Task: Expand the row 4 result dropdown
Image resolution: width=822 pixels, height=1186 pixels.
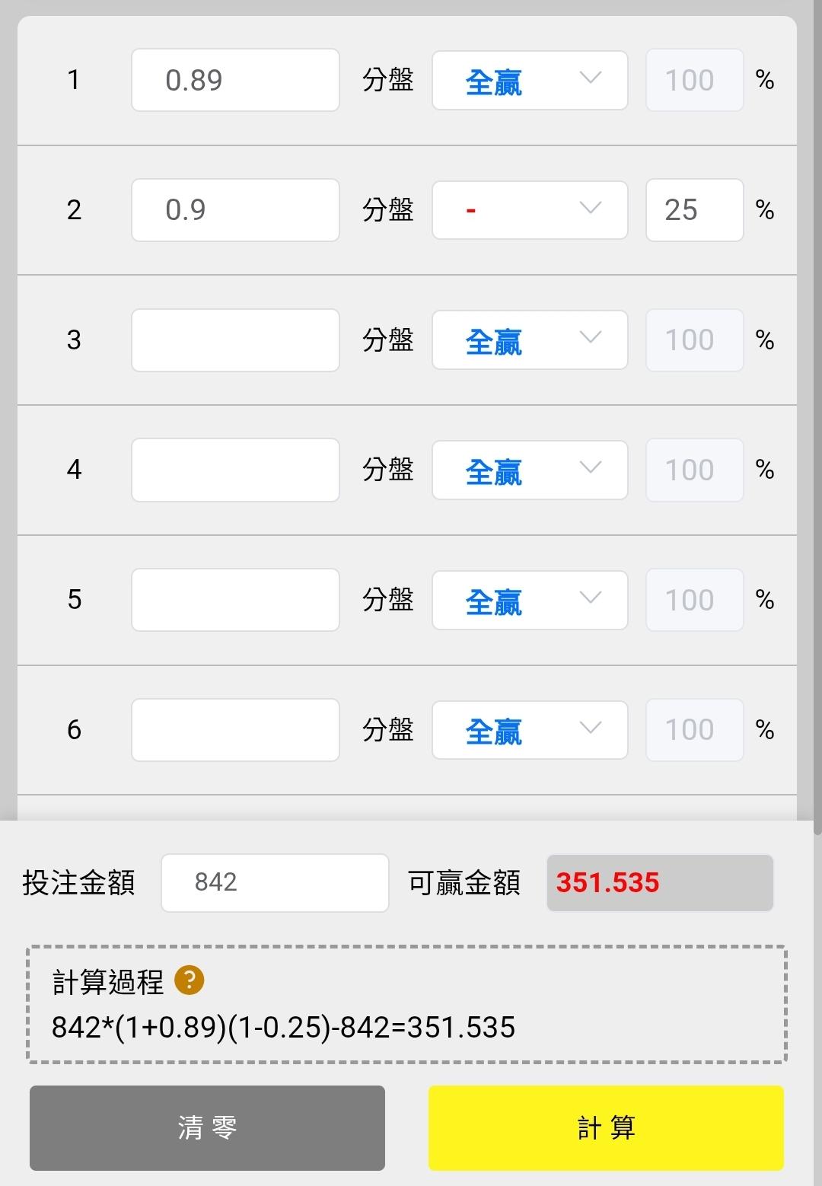Action: click(530, 470)
